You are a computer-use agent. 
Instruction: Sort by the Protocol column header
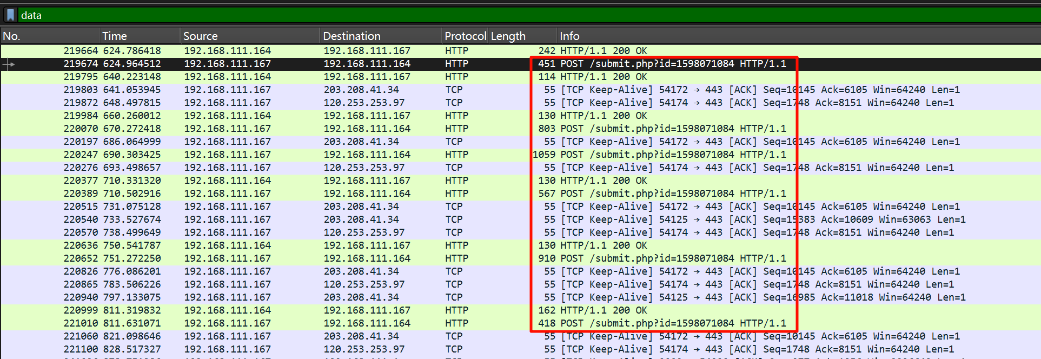pyautogui.click(x=465, y=36)
